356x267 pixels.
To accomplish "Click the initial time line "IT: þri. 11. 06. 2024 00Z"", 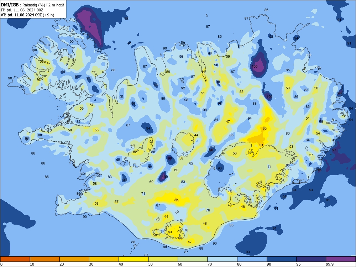I will [x=22, y=10].
